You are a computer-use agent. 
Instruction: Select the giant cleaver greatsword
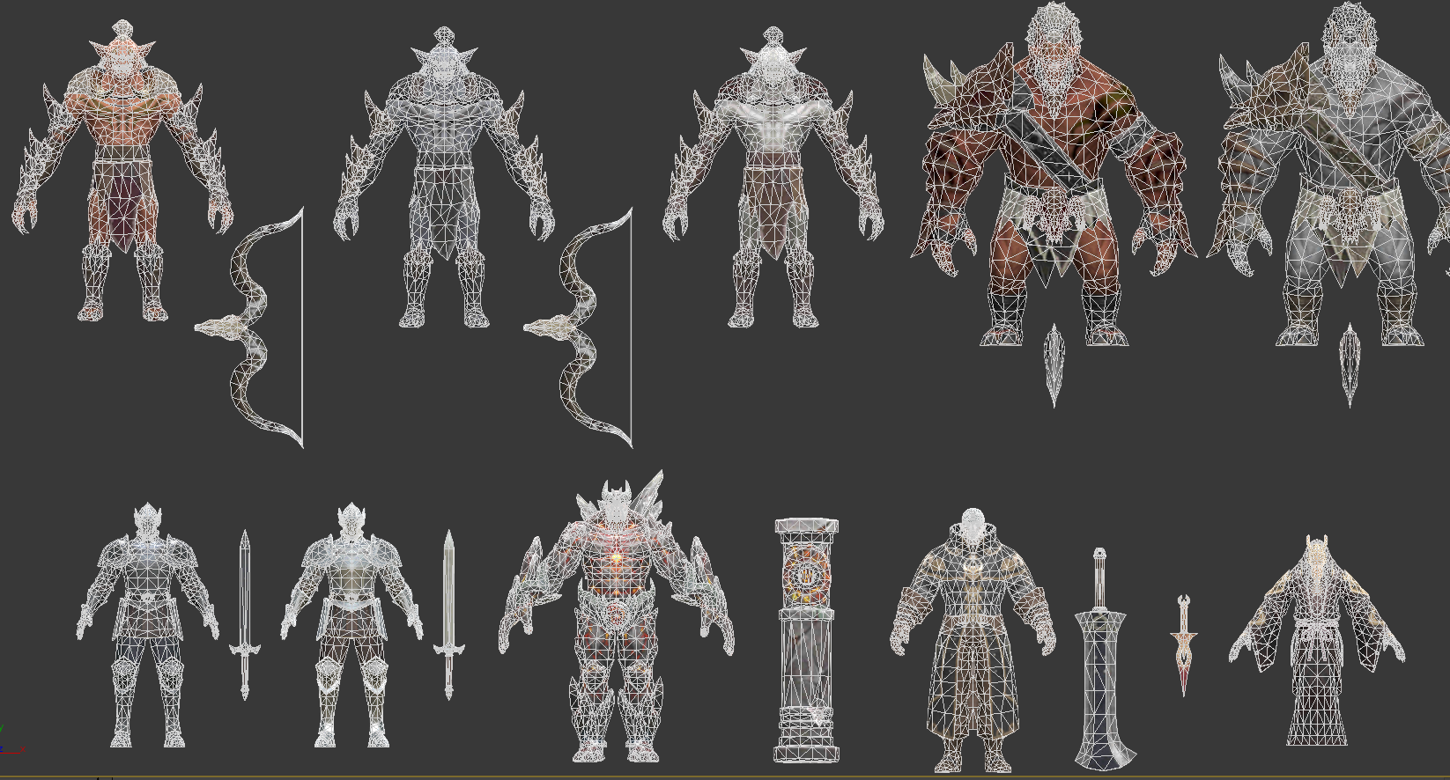[x=1105, y=660]
